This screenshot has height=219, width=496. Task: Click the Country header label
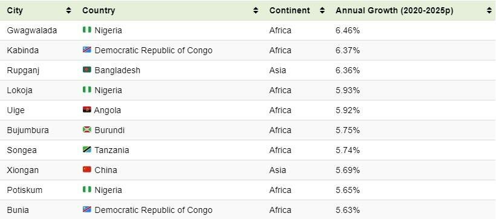[x=99, y=10]
